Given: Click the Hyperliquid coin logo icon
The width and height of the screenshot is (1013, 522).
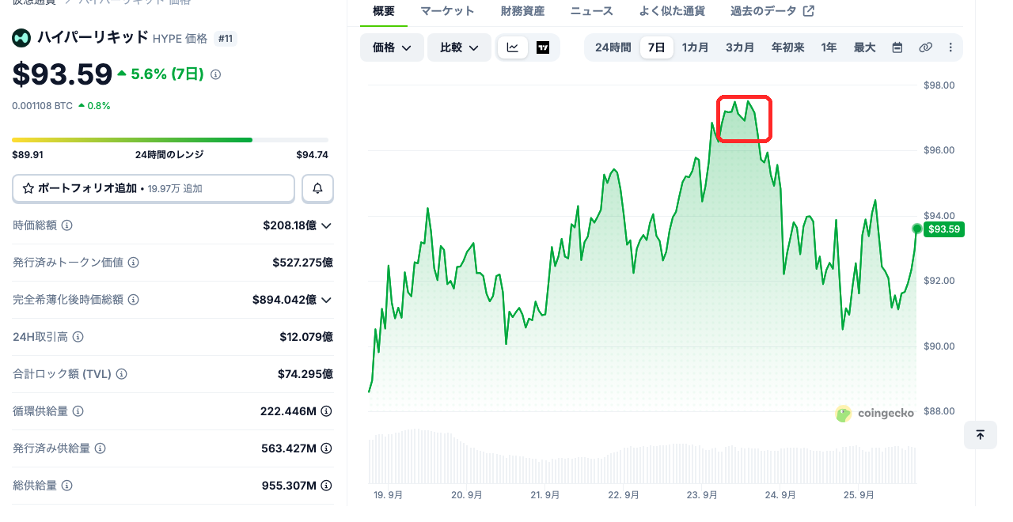Looking at the screenshot, I should [21, 38].
